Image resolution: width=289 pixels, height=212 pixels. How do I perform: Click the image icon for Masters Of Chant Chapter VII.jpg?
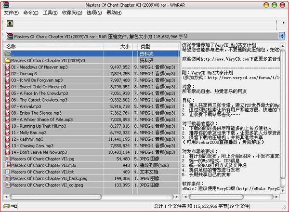8,159
